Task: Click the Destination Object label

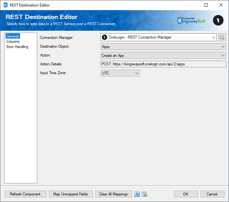Action: point(55,46)
